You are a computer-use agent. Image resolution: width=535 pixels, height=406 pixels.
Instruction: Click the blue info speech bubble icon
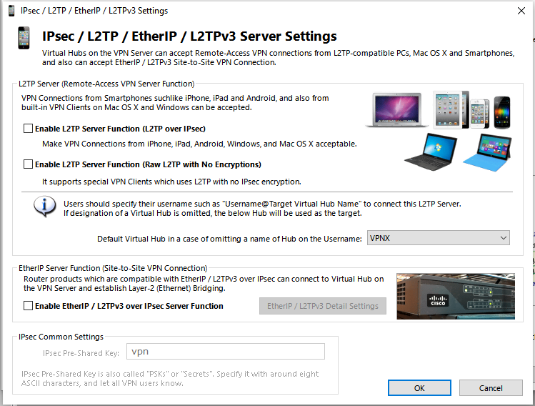pos(45,207)
